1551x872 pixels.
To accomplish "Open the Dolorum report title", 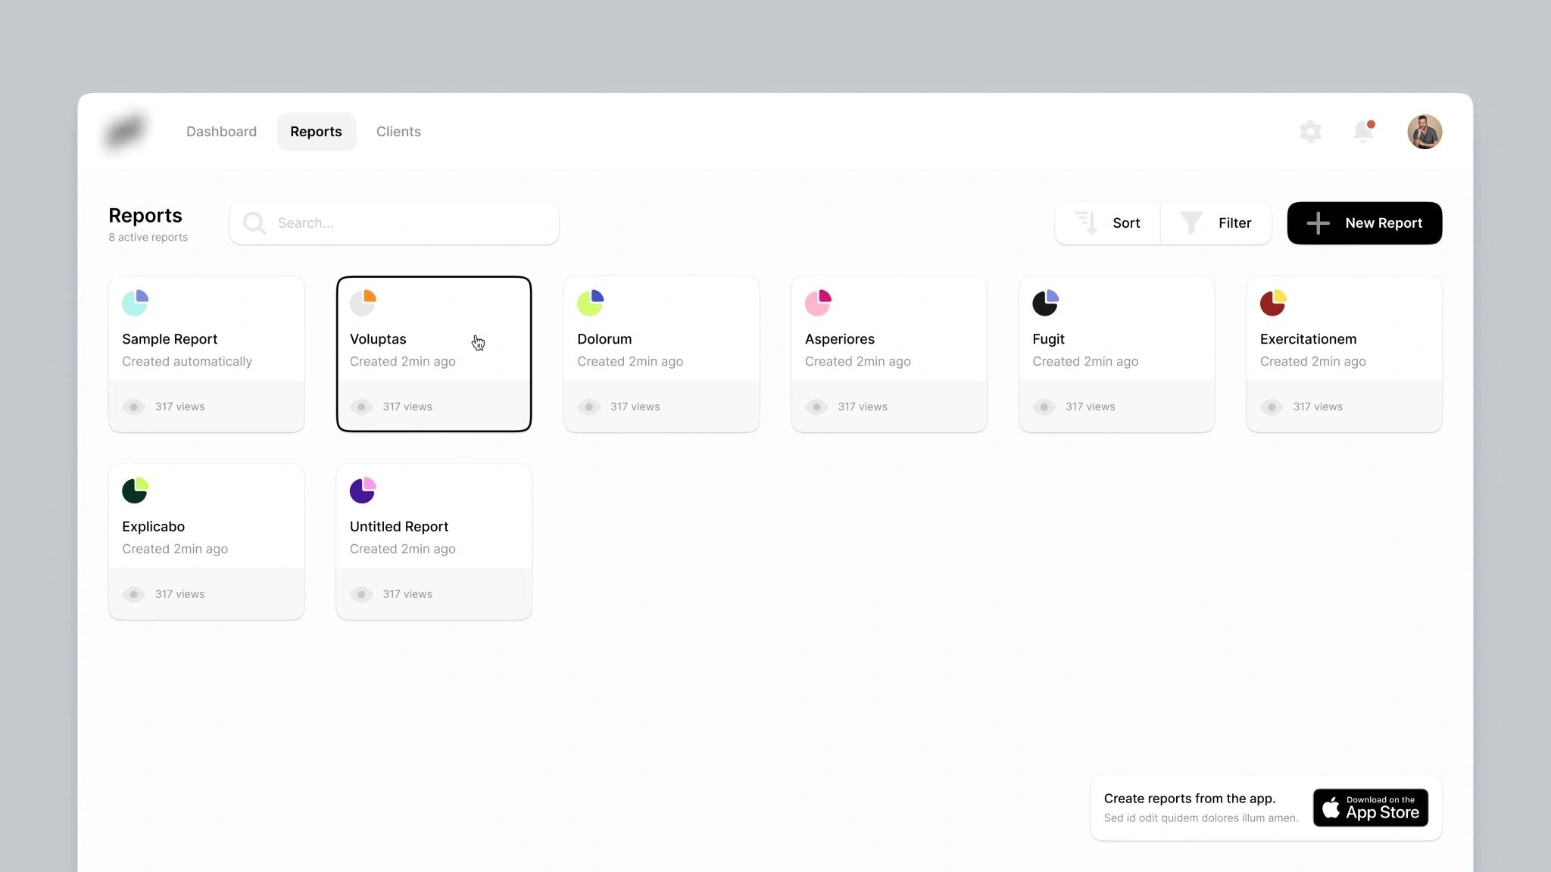I will coord(604,339).
